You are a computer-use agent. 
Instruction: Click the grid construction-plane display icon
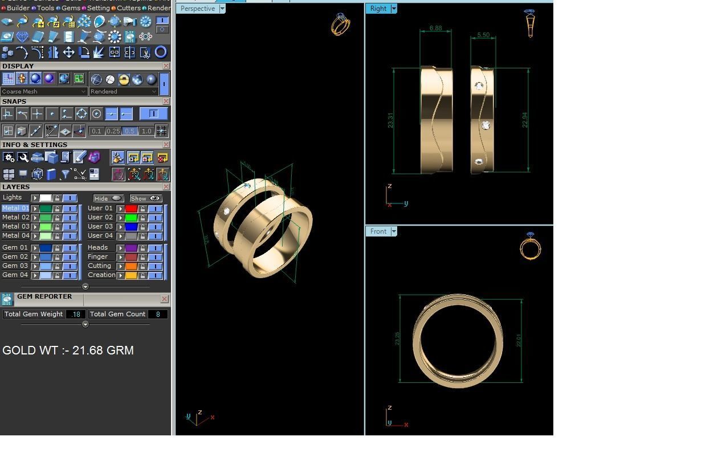(x=9, y=79)
